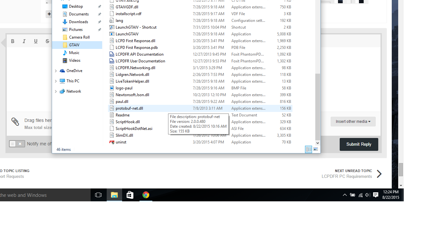The height and width of the screenshot is (247, 439).
Task: Click the Italic formatting icon
Action: 24,41
